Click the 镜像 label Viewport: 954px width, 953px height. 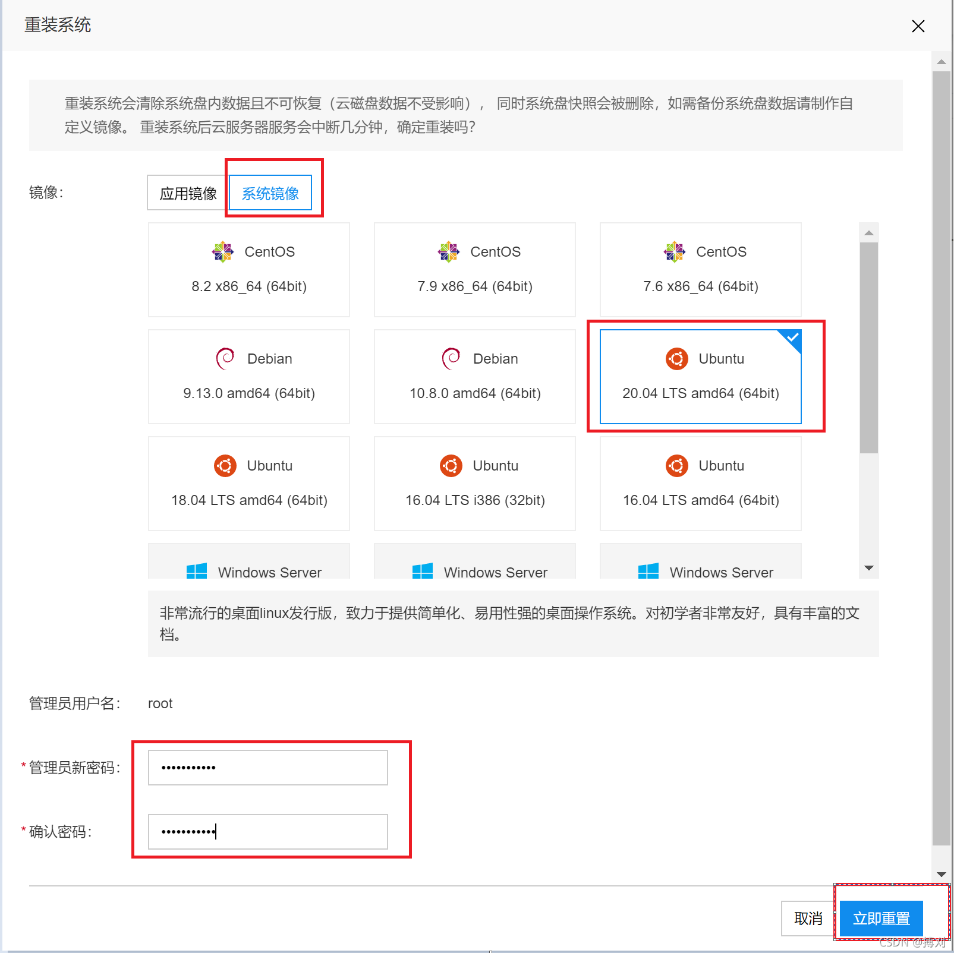pyautogui.click(x=46, y=193)
